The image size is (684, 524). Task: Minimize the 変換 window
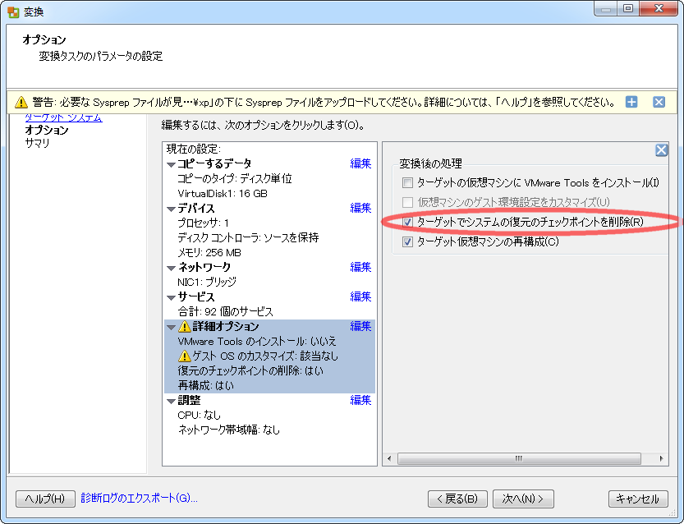pyautogui.click(x=606, y=9)
